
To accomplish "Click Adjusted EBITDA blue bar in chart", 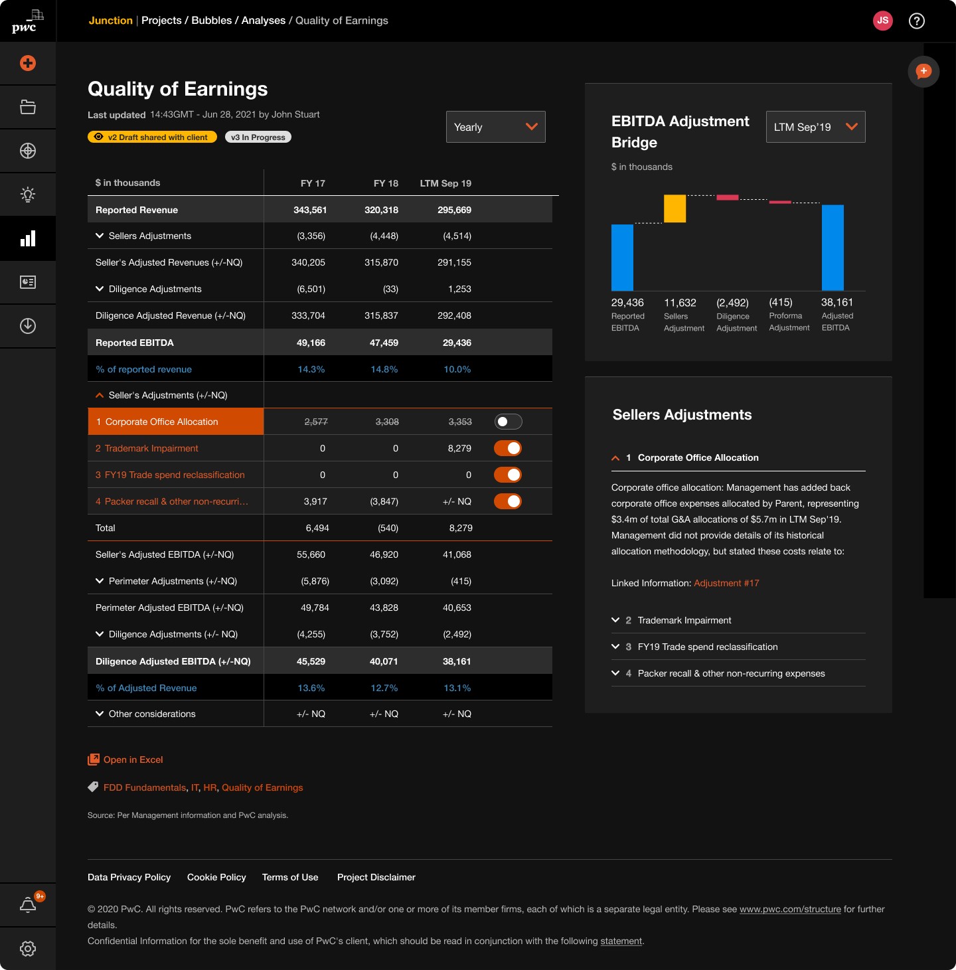I will [833, 248].
